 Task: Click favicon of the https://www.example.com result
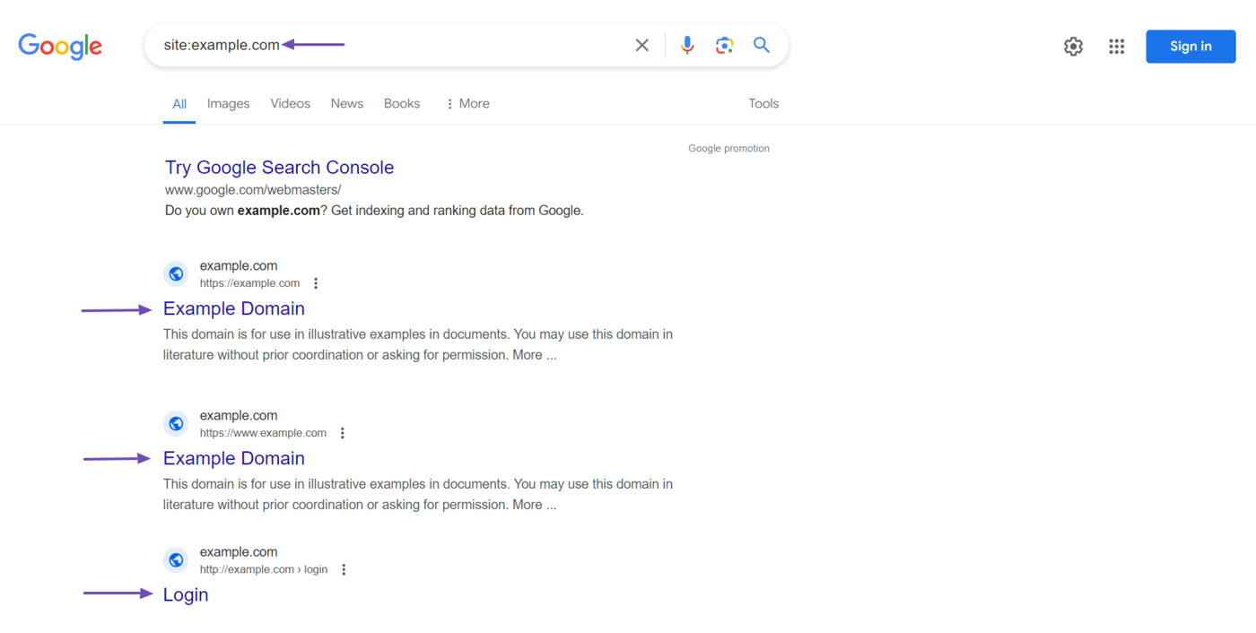(176, 423)
